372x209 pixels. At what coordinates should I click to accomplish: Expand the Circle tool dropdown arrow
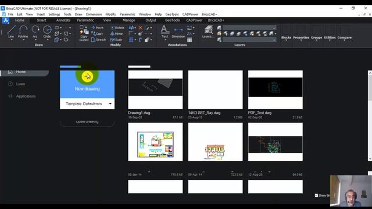(47, 40)
